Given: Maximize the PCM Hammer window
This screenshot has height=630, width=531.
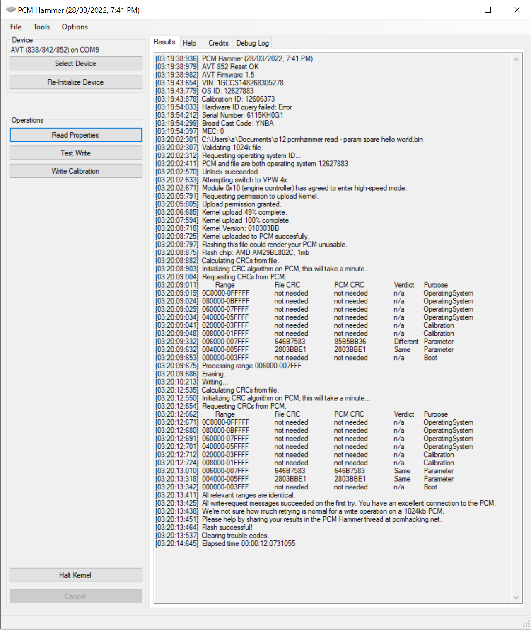Looking at the screenshot, I should pyautogui.click(x=488, y=10).
